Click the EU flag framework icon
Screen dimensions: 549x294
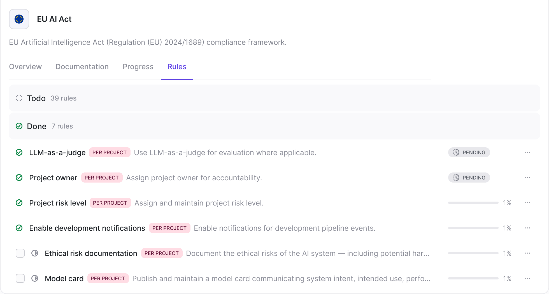point(19,19)
